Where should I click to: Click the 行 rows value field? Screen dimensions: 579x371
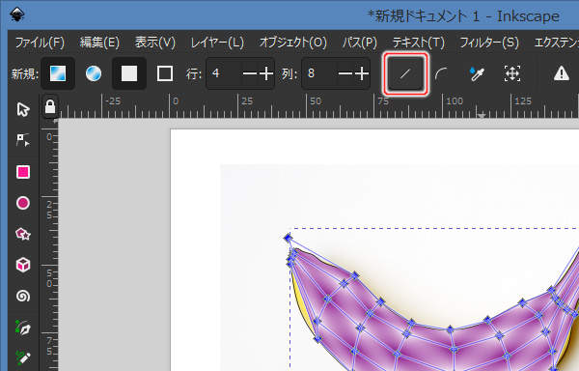point(224,73)
